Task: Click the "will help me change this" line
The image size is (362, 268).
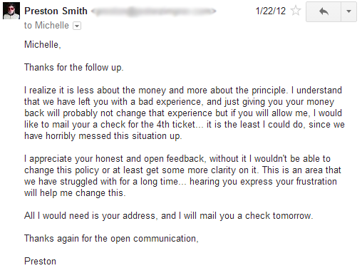Action: coord(75,193)
